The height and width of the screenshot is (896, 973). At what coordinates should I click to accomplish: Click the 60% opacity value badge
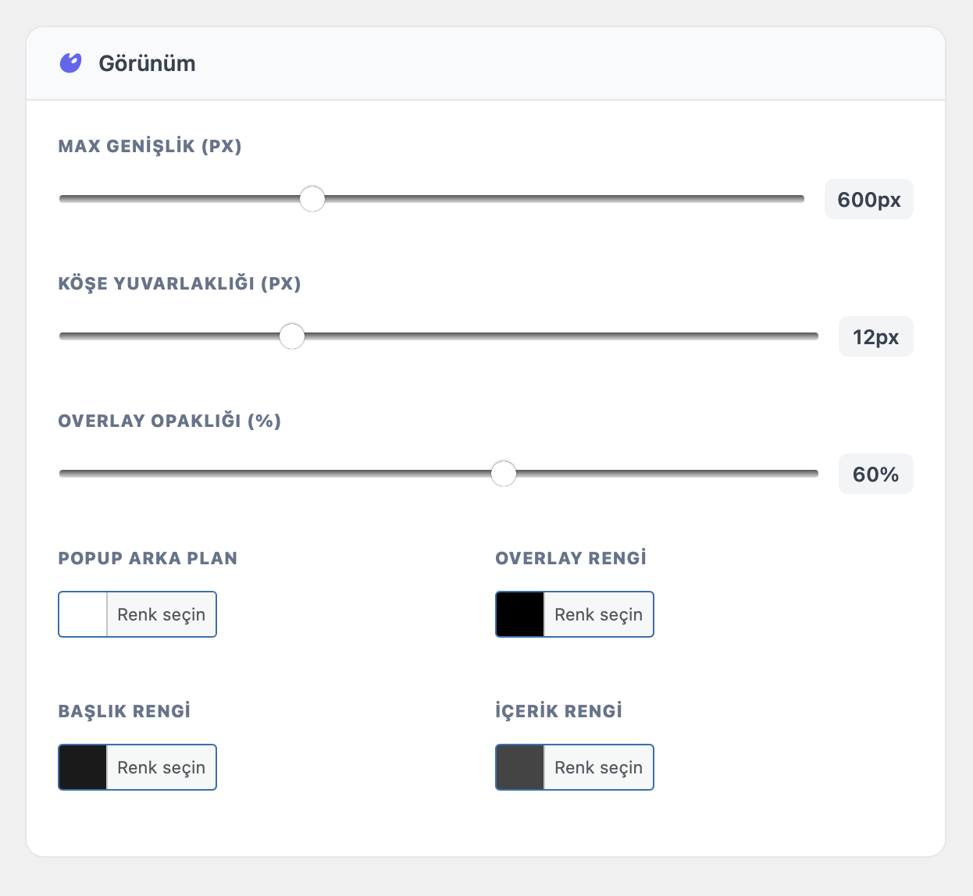pos(875,474)
